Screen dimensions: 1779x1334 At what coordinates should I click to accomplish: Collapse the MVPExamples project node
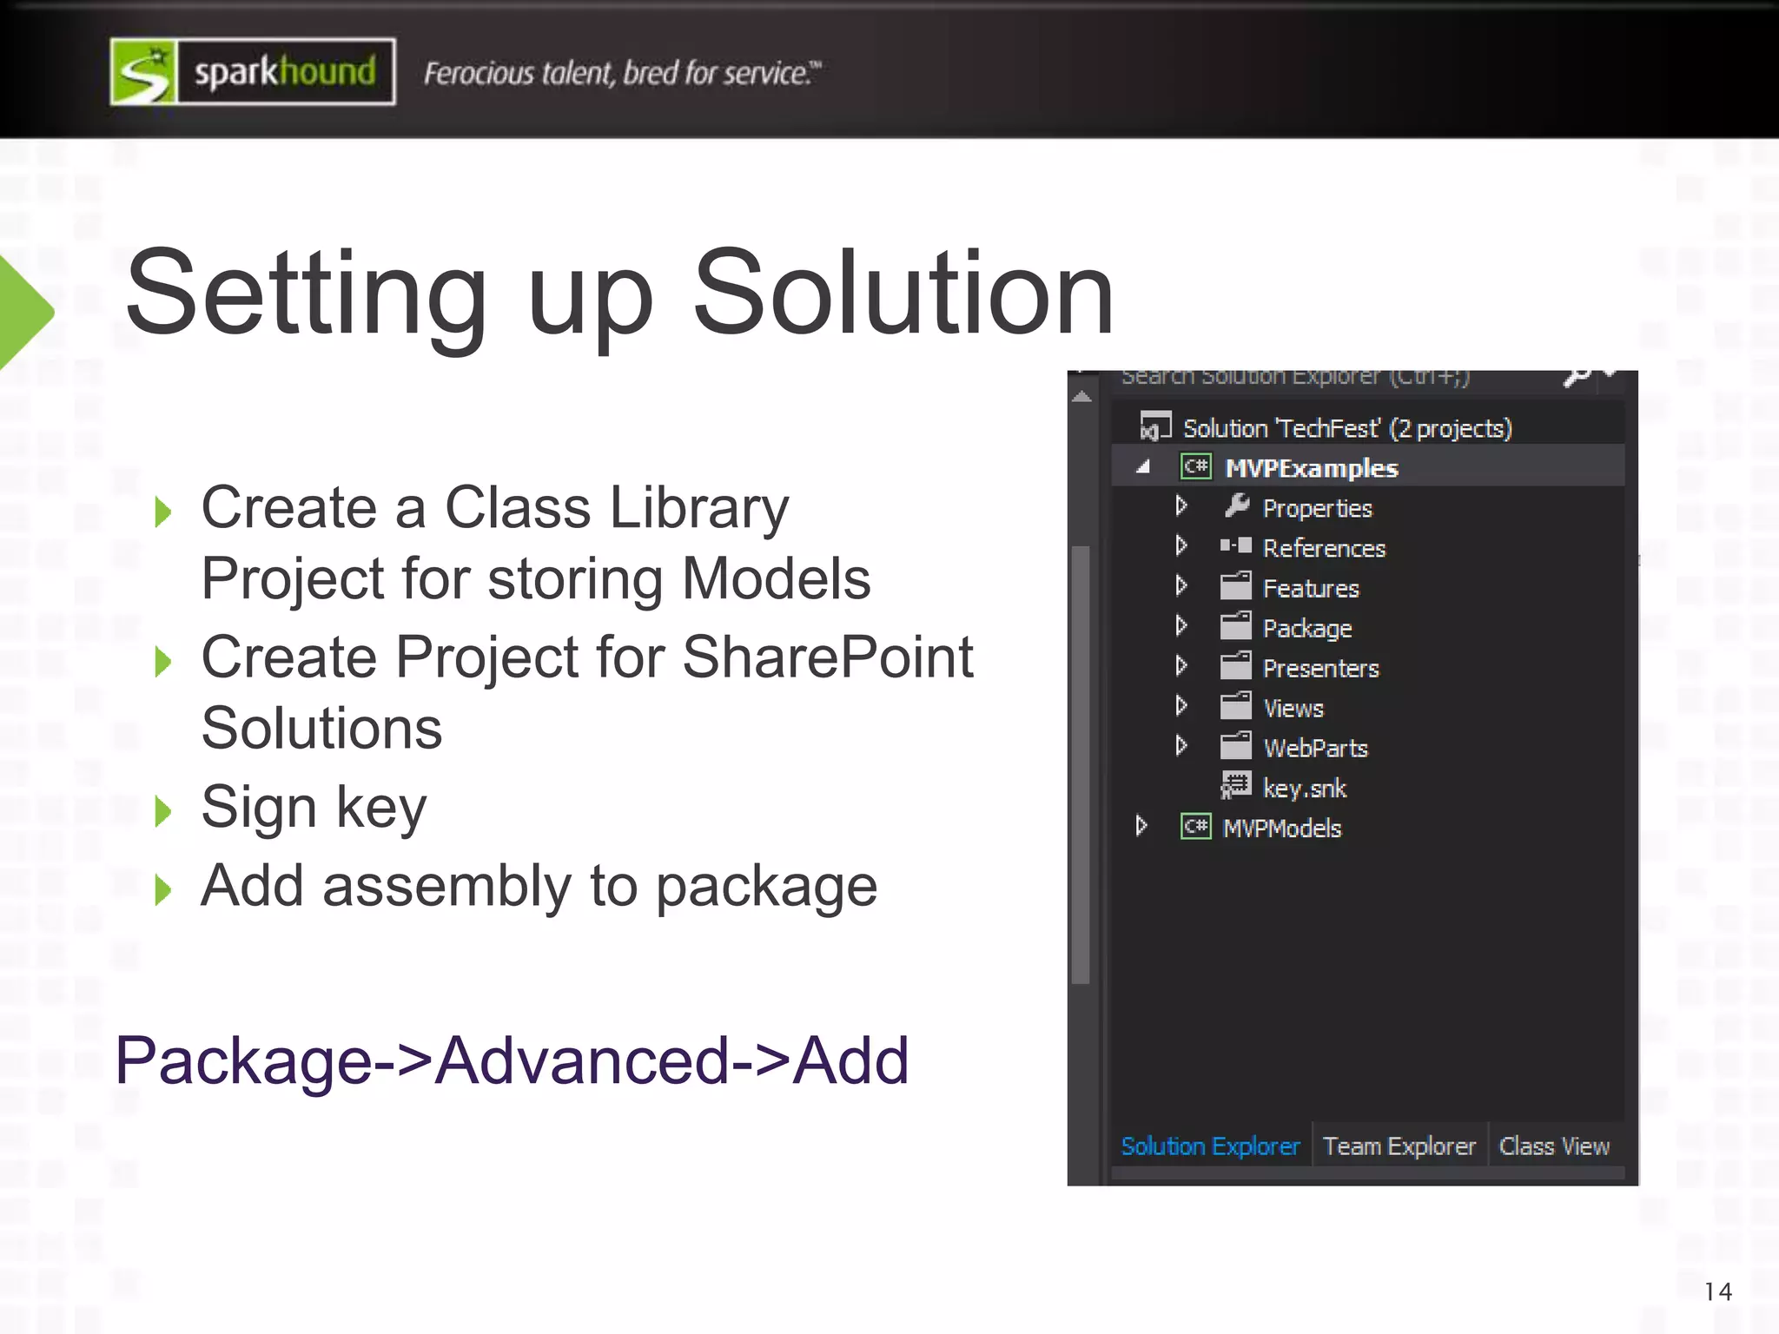pos(1143,467)
